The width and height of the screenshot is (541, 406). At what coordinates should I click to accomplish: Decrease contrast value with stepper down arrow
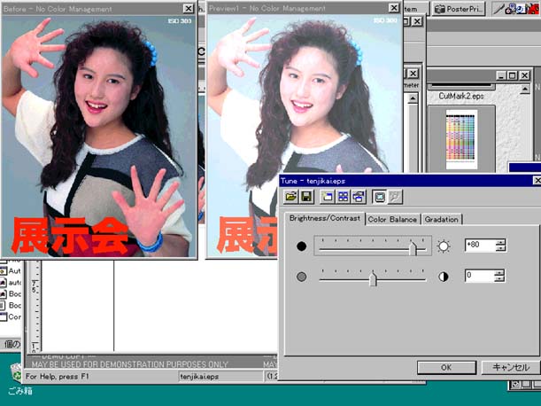[500, 280]
